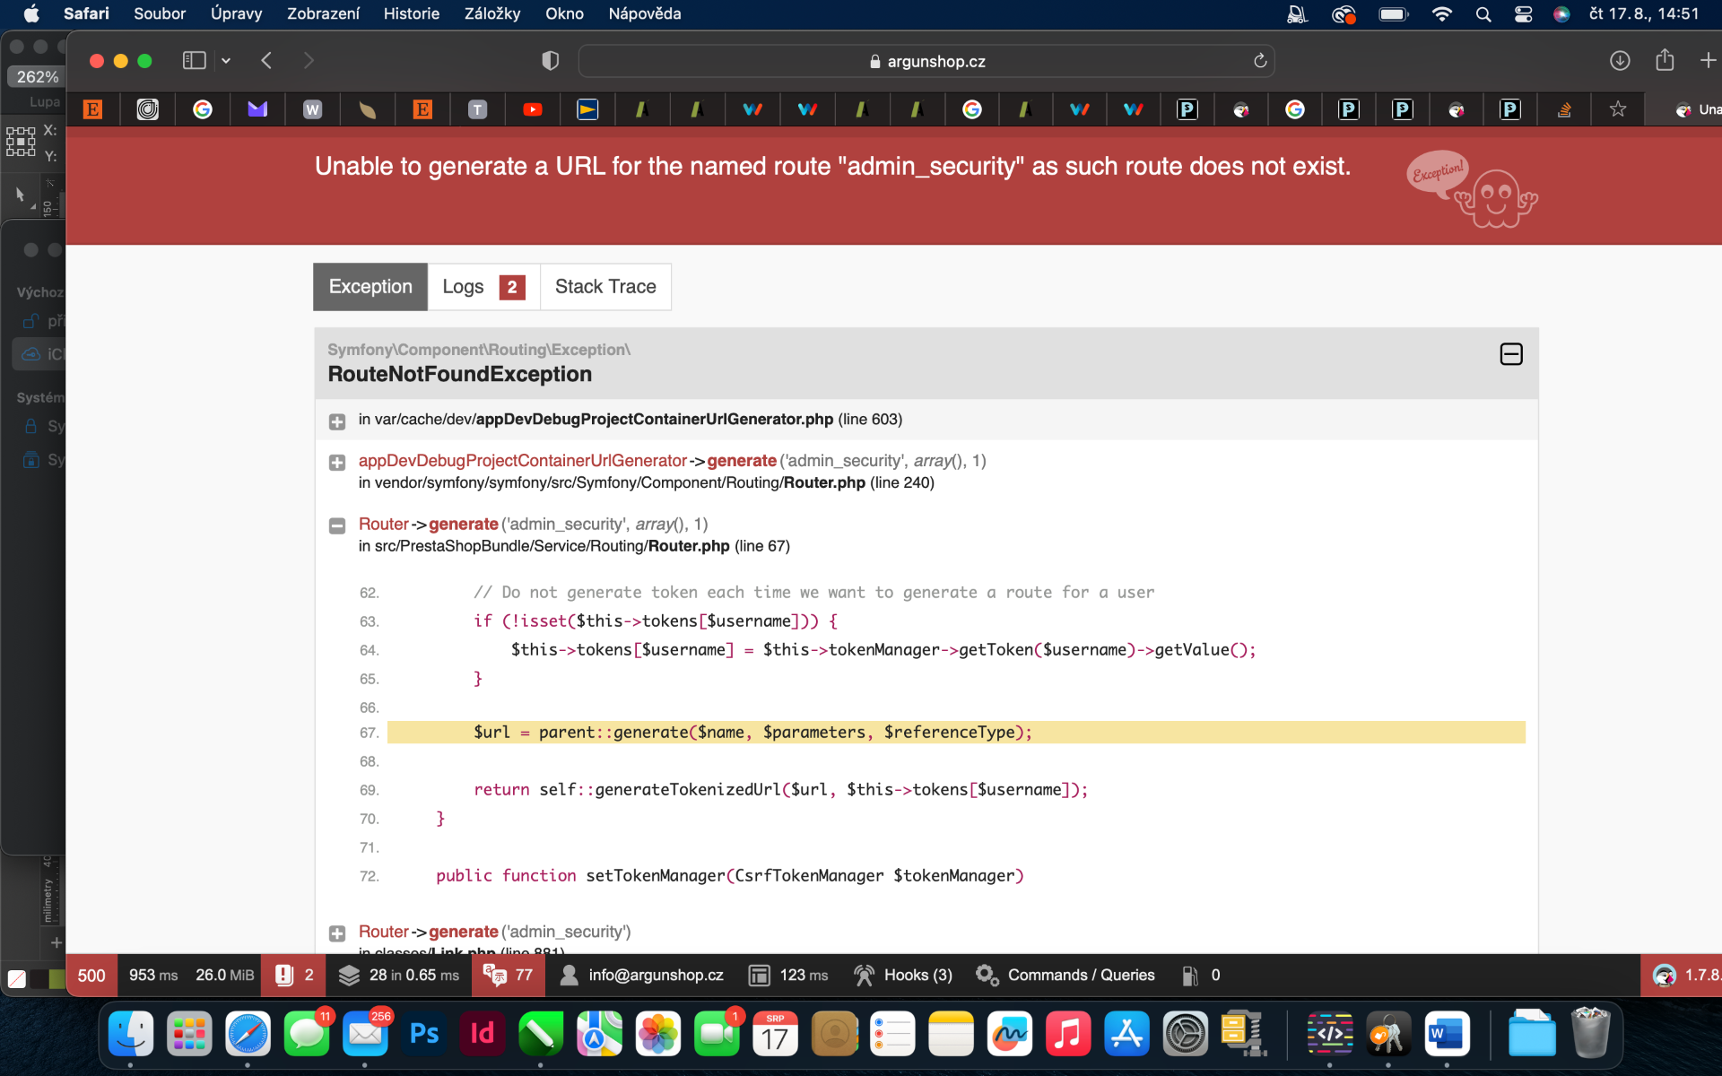This screenshot has height=1076, width=1722.
Task: Click the Safari sidebar toggle icon
Action: point(194,60)
